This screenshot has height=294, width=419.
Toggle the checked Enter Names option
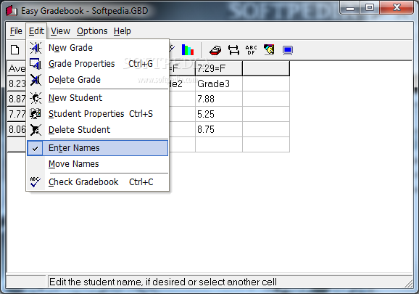click(98, 148)
